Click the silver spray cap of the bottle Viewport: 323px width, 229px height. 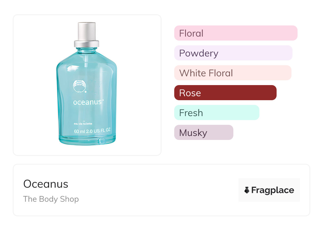pos(86,31)
